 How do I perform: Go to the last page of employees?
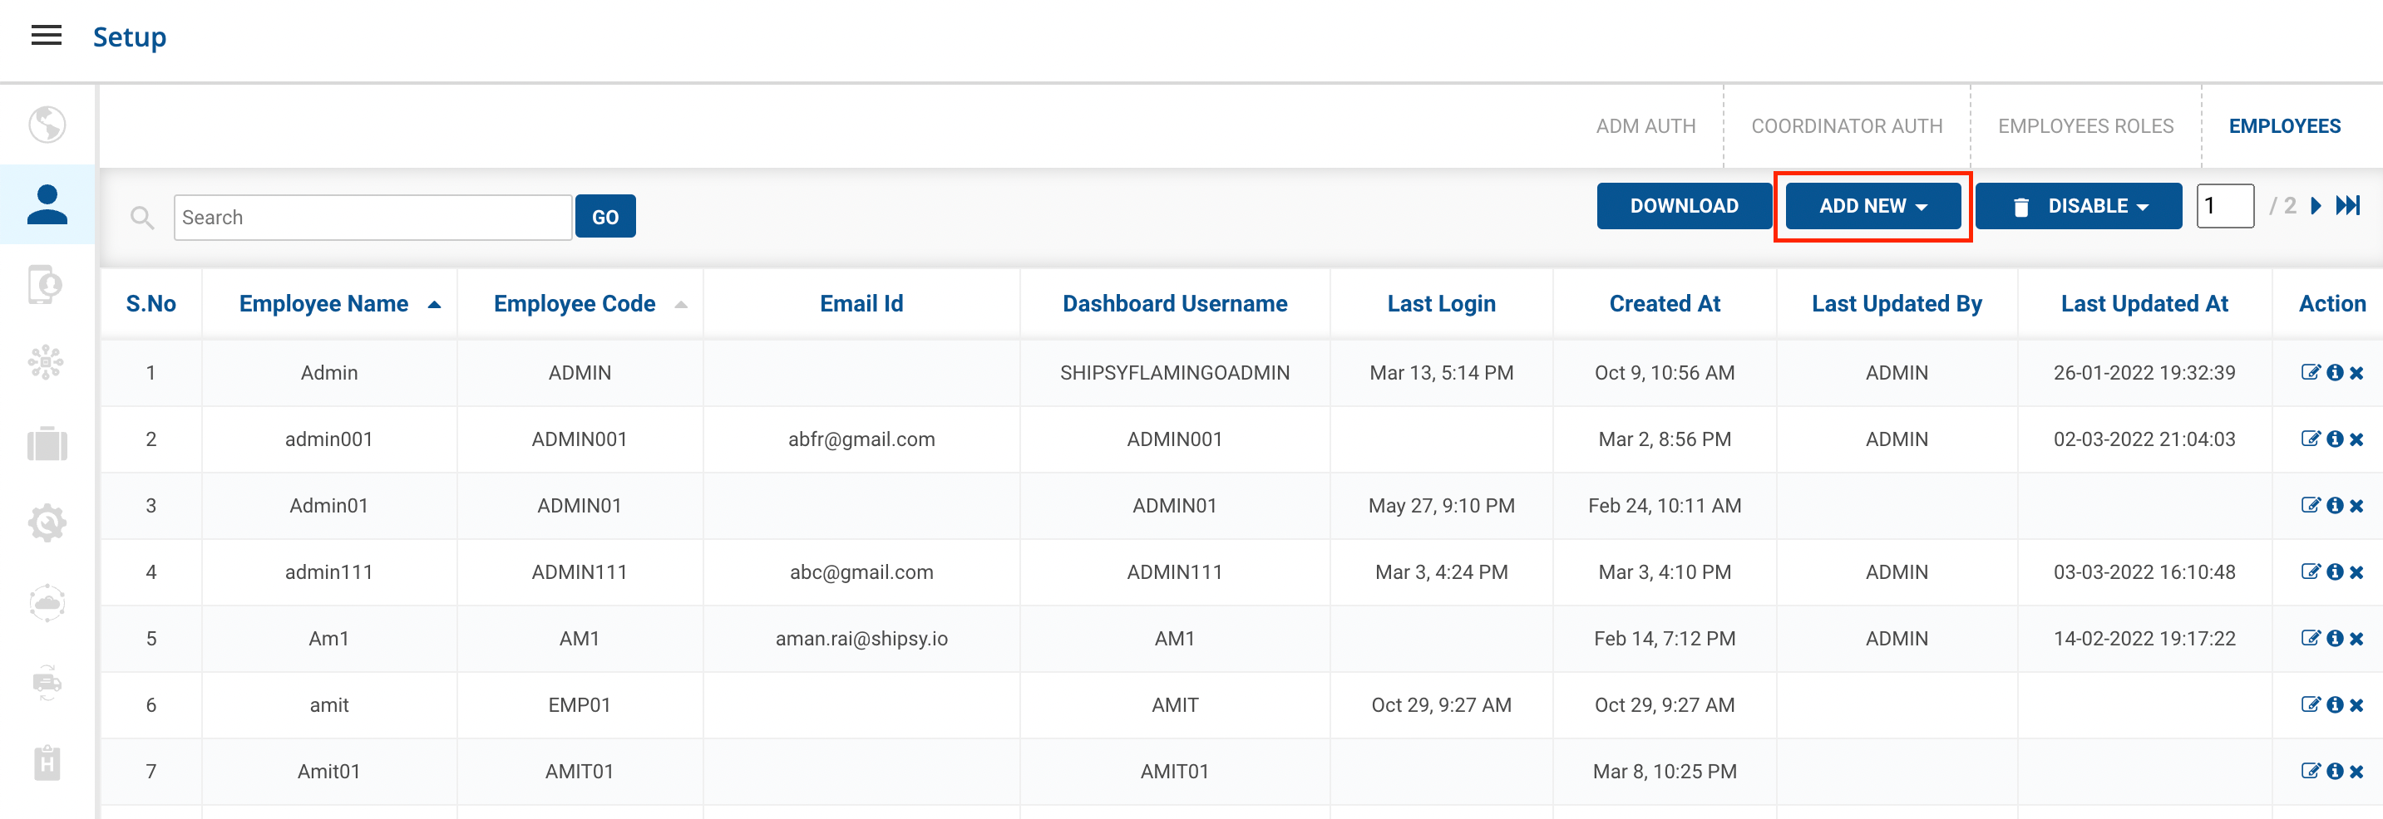[x=2348, y=205]
